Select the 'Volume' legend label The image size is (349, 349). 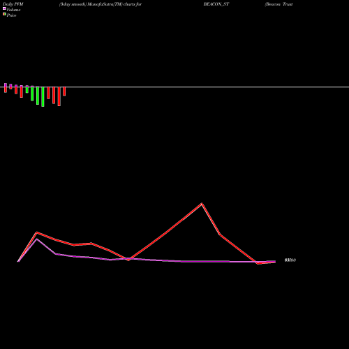click(13, 10)
